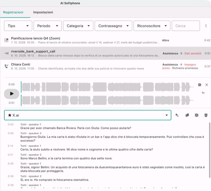Click the line "Sono Marco Bellini, e la carta termina"

pyautogui.click(x=66, y=158)
